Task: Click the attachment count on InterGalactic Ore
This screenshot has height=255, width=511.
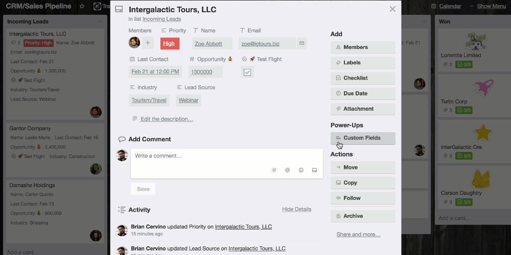Action: click(x=447, y=156)
